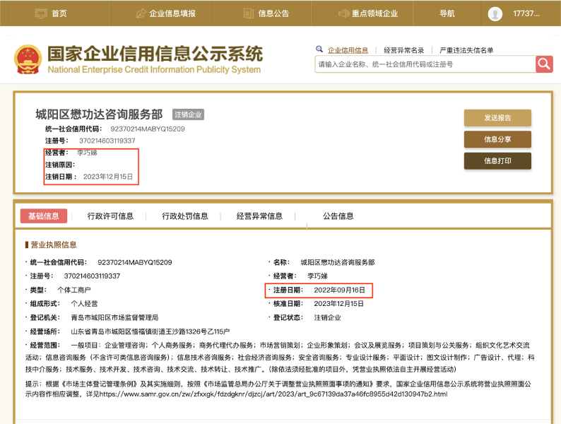Click the 经营者 value in license section
561x424 pixels.
317,276
